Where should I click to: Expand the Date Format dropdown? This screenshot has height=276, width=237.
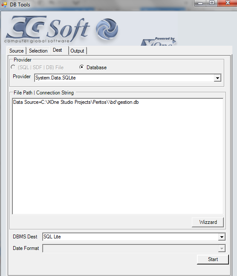point(222,248)
